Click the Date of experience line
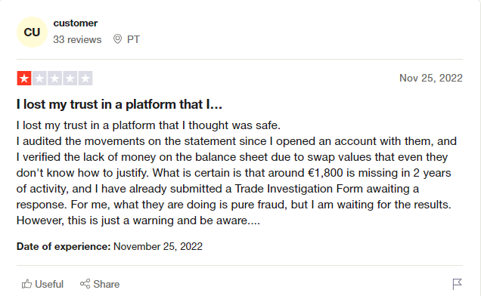The width and height of the screenshot is (481, 296). [x=110, y=246]
